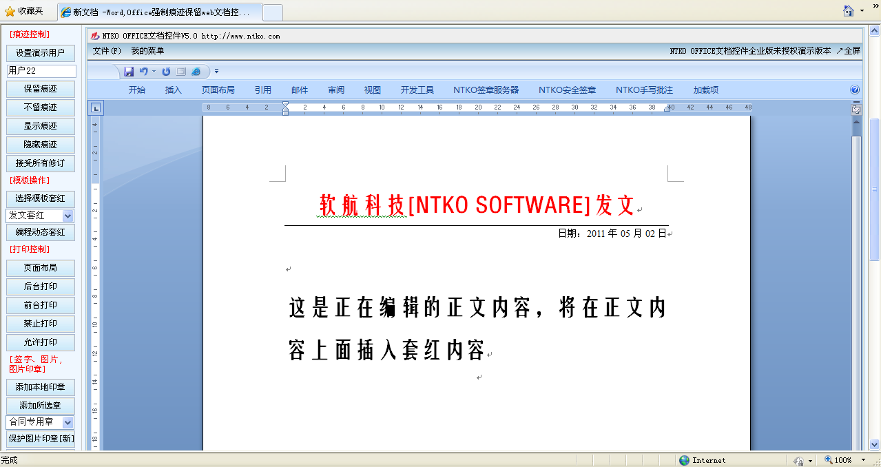The width and height of the screenshot is (881, 467).
Task: Open the 文件(F) menu
Action: point(107,51)
